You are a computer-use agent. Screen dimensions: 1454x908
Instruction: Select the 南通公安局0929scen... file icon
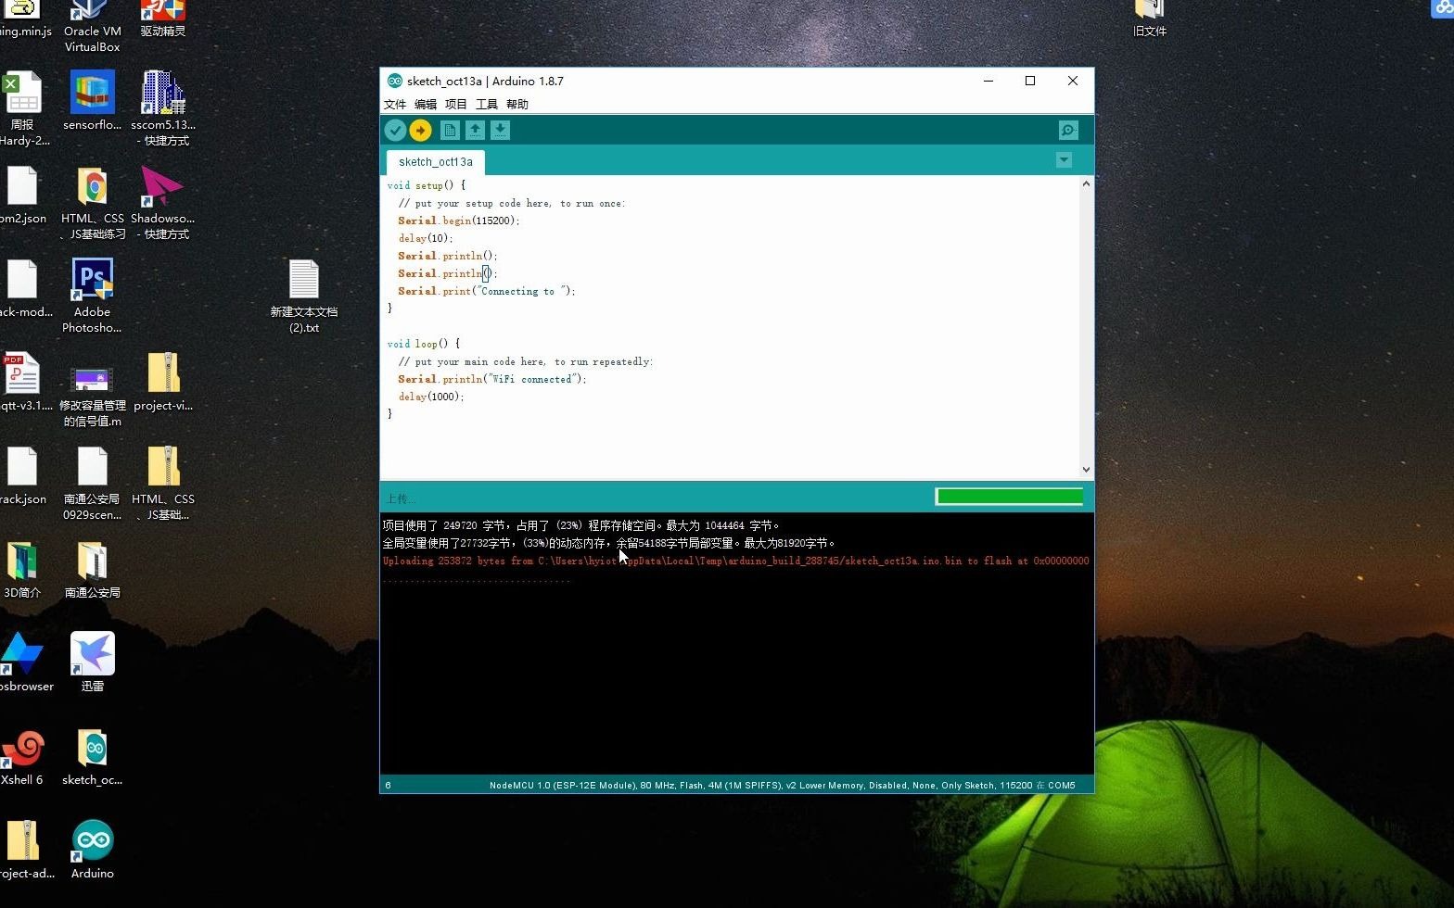click(x=92, y=483)
